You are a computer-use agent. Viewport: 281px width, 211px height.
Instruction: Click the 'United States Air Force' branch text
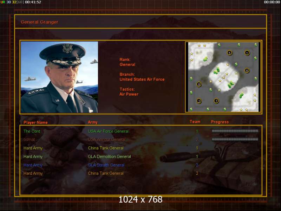point(142,79)
